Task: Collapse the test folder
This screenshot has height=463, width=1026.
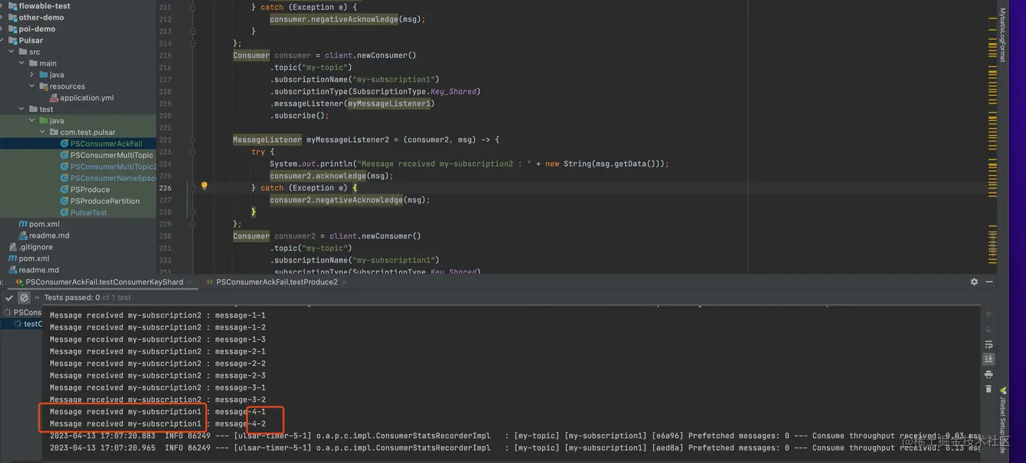Action: [22, 109]
